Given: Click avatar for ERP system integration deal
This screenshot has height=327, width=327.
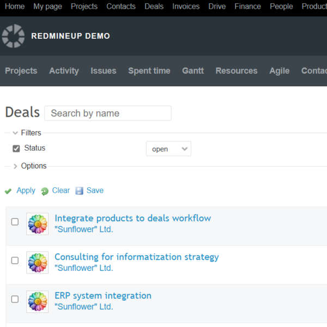Looking at the screenshot, I should coord(38,301).
